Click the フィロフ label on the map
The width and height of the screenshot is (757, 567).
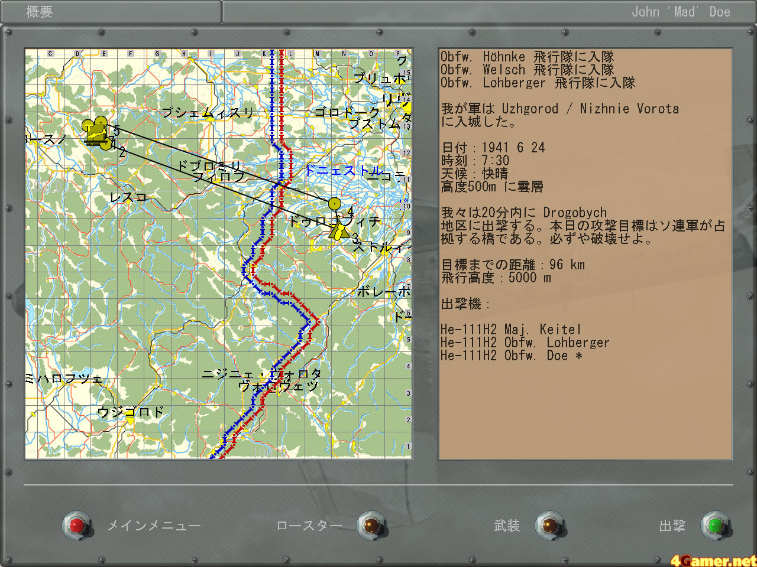[219, 176]
